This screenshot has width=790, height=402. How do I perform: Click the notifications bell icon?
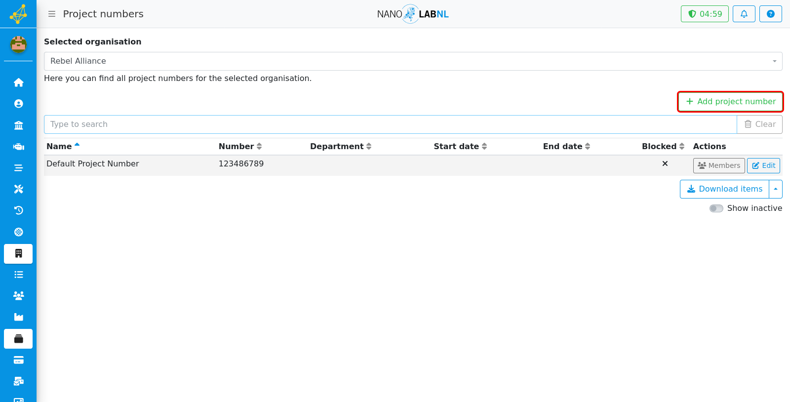coord(744,14)
